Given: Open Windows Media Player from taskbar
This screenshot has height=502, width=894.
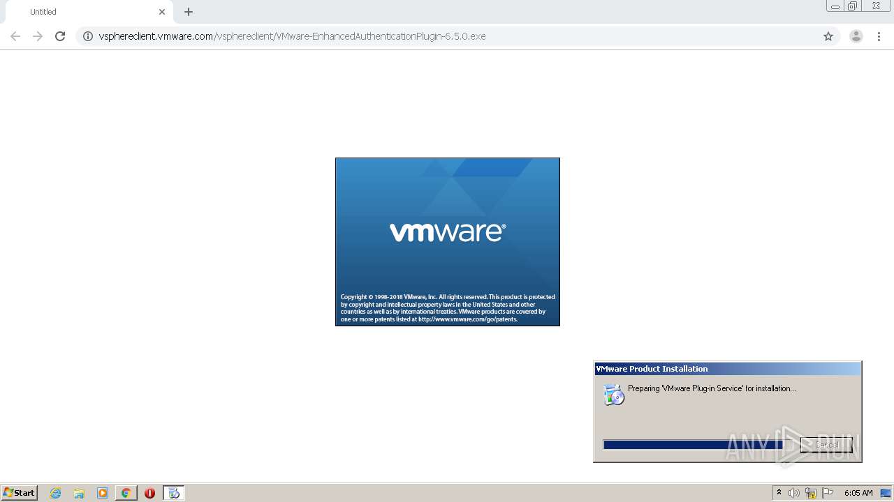Looking at the screenshot, I should click(x=103, y=493).
